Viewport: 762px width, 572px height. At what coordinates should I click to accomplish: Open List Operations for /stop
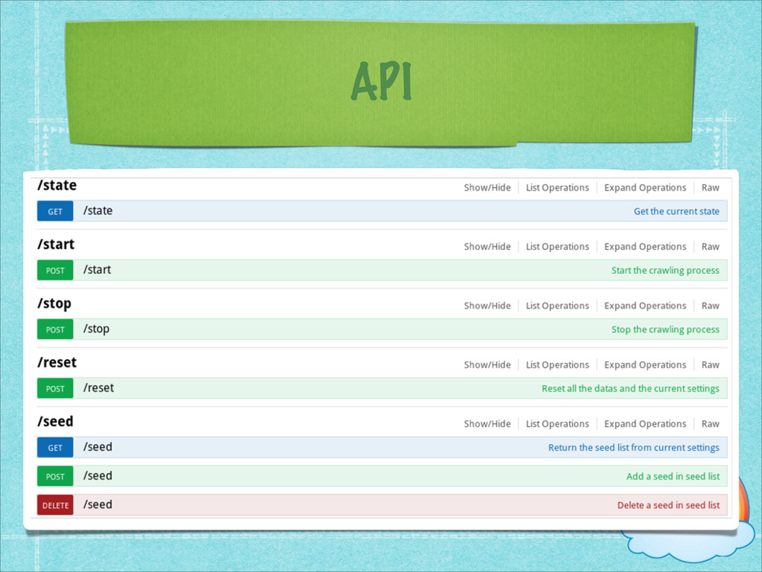557,306
